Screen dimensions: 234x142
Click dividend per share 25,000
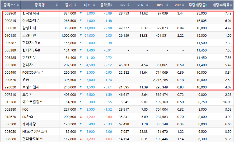tap(202, 13)
